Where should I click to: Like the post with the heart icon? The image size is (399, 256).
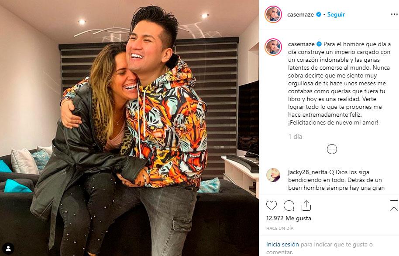tap(271, 205)
